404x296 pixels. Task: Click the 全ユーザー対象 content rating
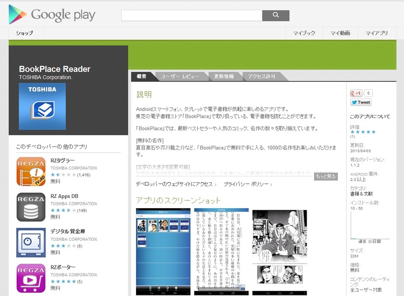pyautogui.click(x=366, y=290)
